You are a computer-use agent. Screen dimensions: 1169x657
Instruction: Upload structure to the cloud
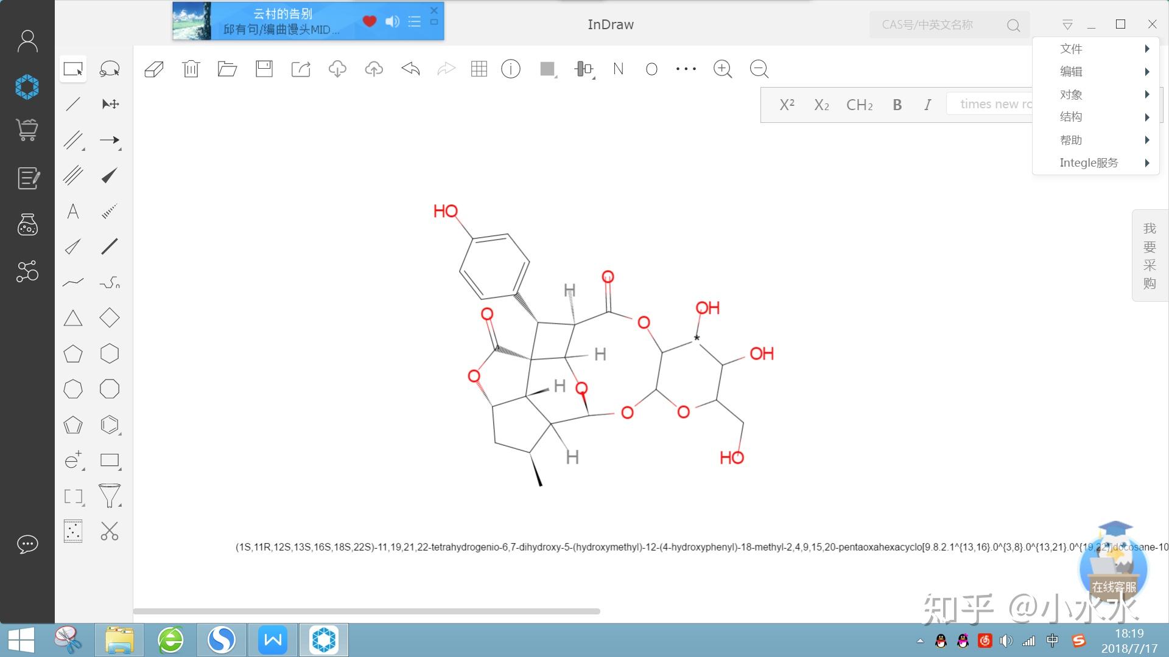[374, 69]
